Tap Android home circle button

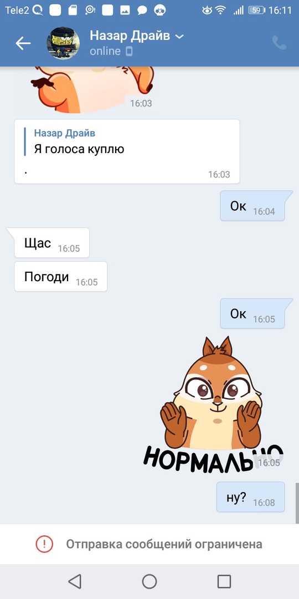[x=149, y=581]
